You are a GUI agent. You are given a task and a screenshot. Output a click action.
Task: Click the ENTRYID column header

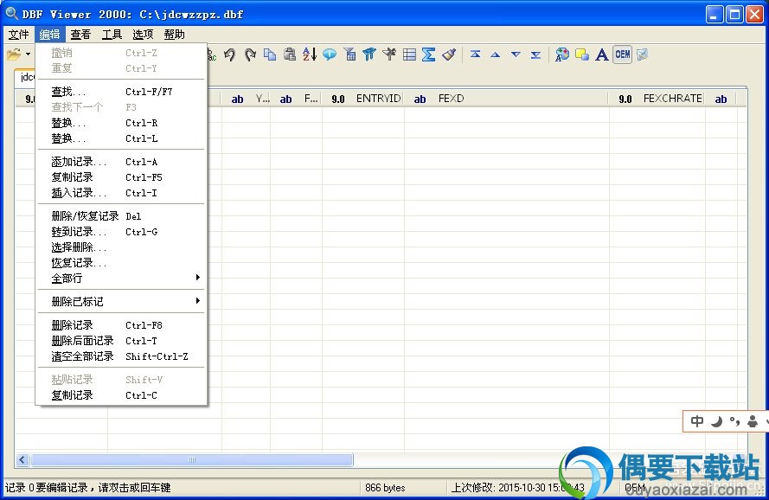pyautogui.click(x=363, y=99)
